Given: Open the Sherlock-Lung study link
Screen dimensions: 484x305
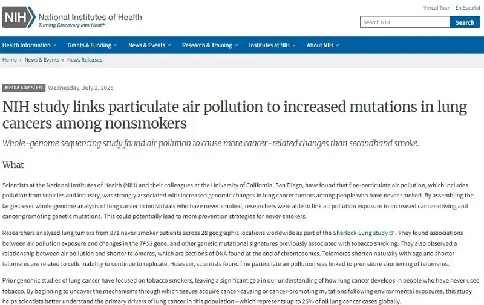Looking at the screenshot, I should point(360,233).
